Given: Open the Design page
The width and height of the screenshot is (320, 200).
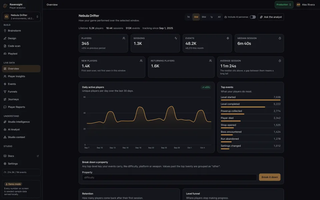Looking at the screenshot, I should (x=21, y=38).
